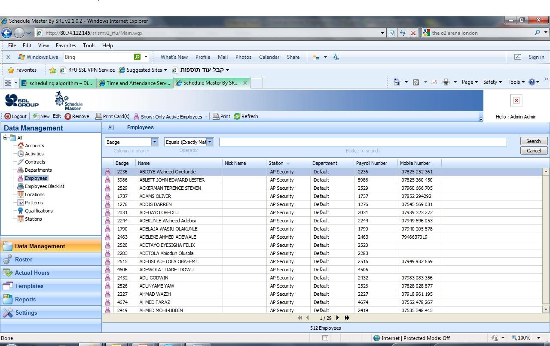Refresh the employees list
Image resolution: width=550 pixels, height=346 pixels.
click(246, 116)
